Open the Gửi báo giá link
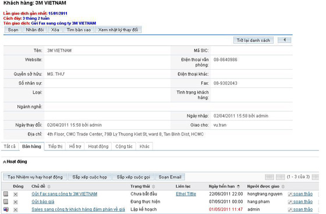The height and width of the screenshot is (214, 326). pos(43,202)
